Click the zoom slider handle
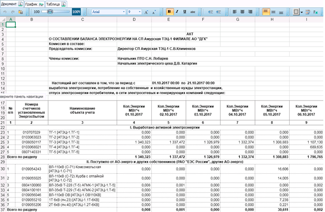This screenshot has width=325, height=212. click(x=50, y=12)
